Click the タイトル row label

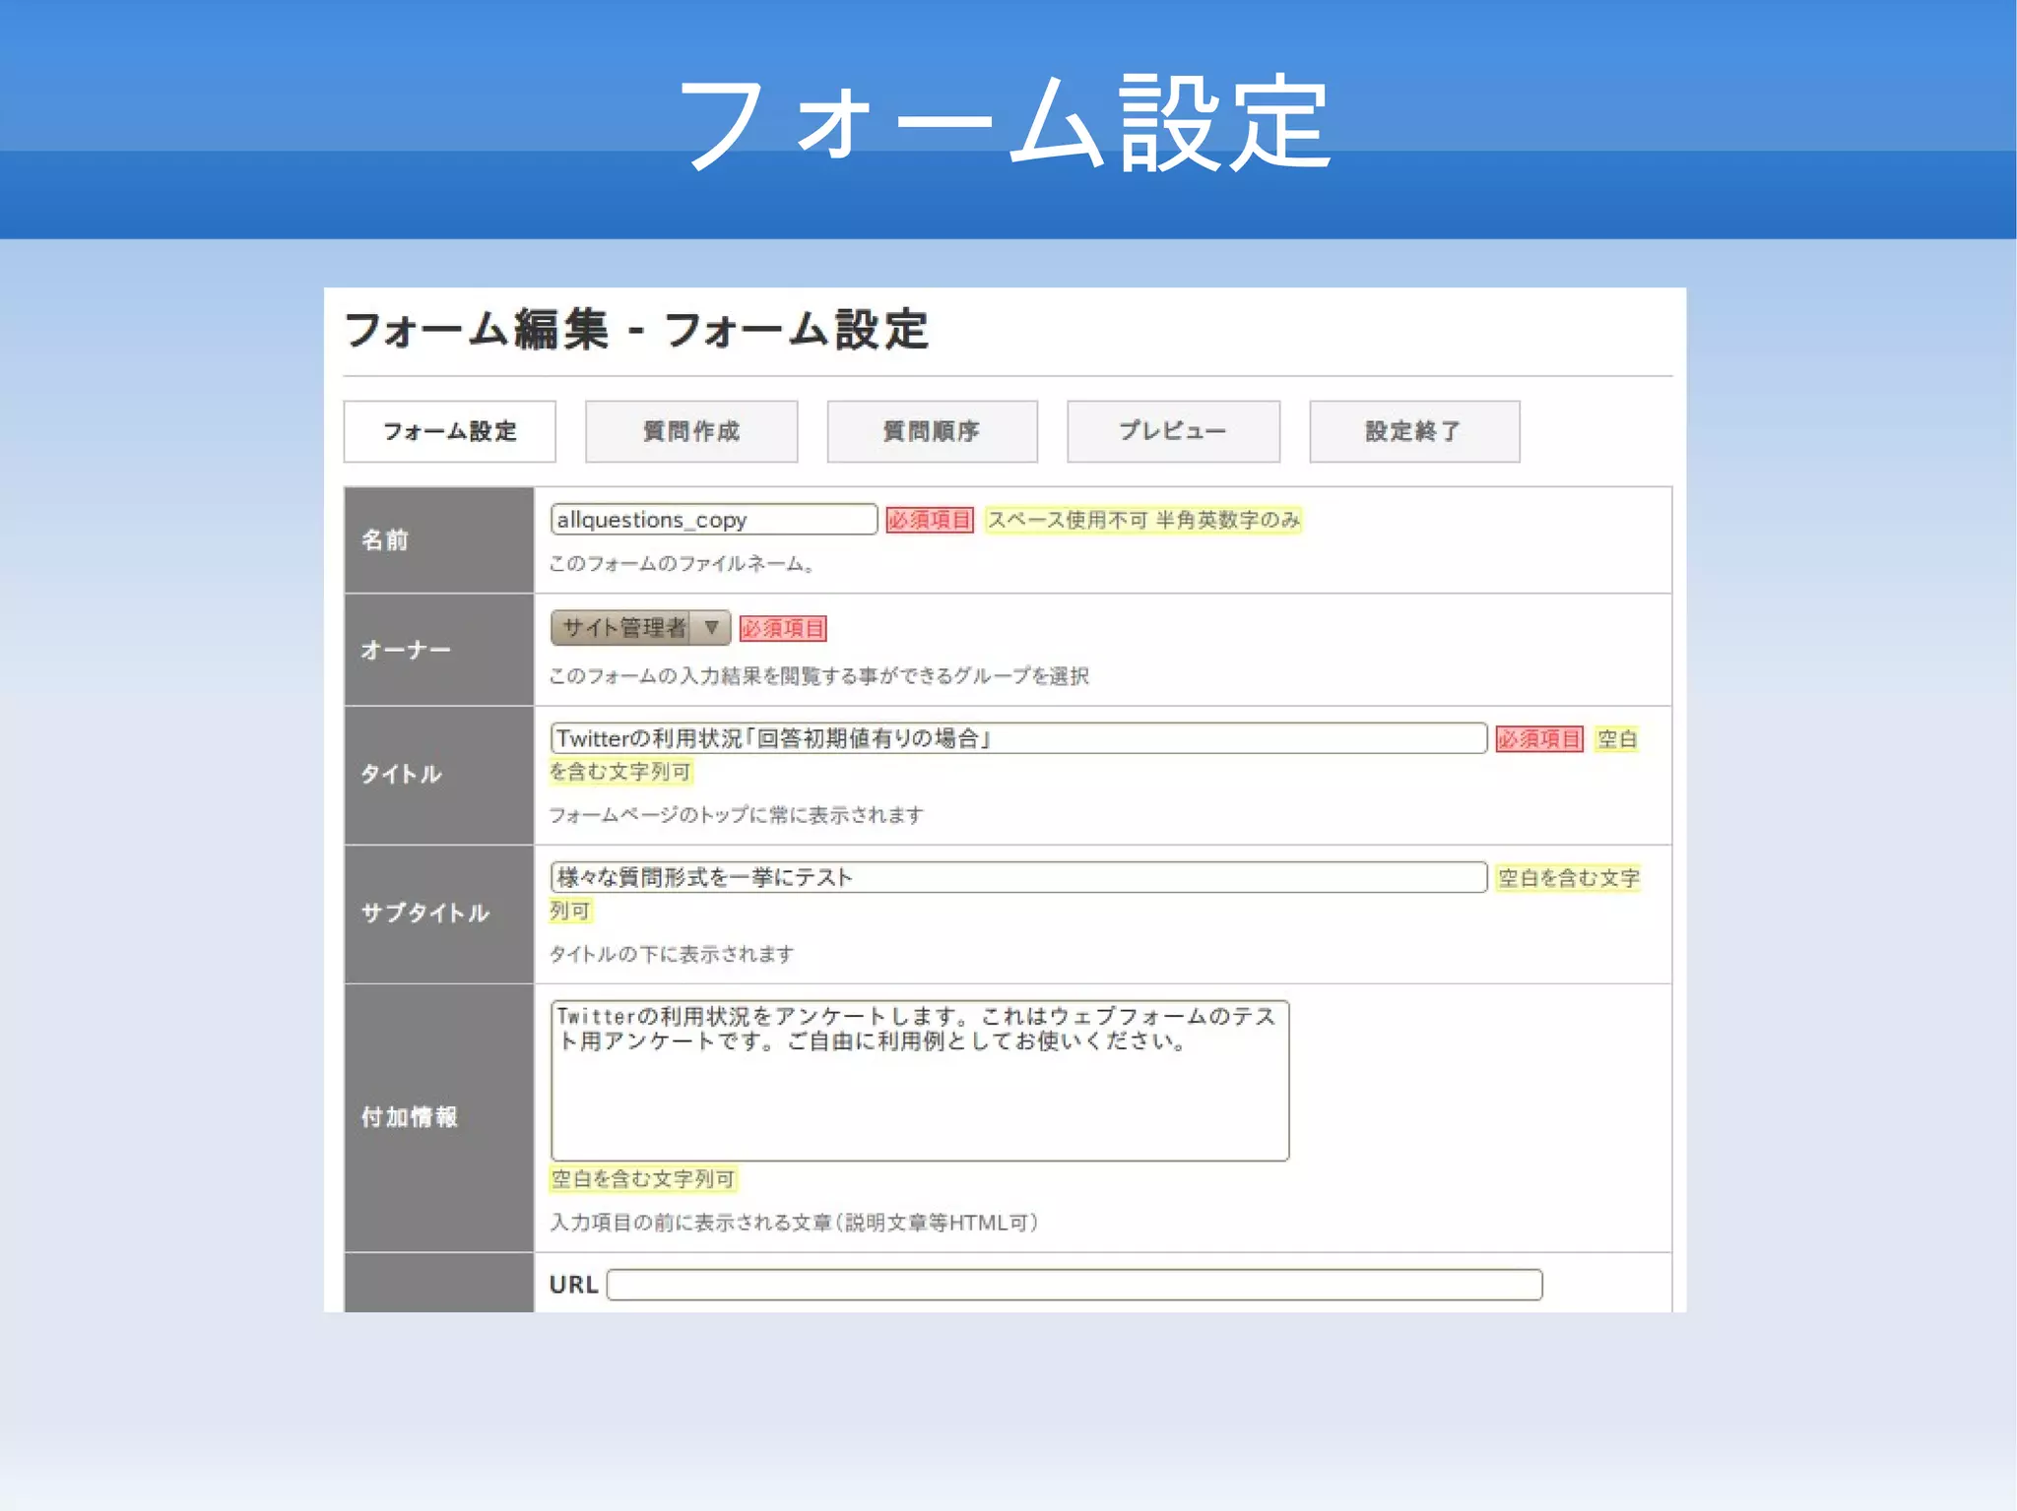[401, 774]
